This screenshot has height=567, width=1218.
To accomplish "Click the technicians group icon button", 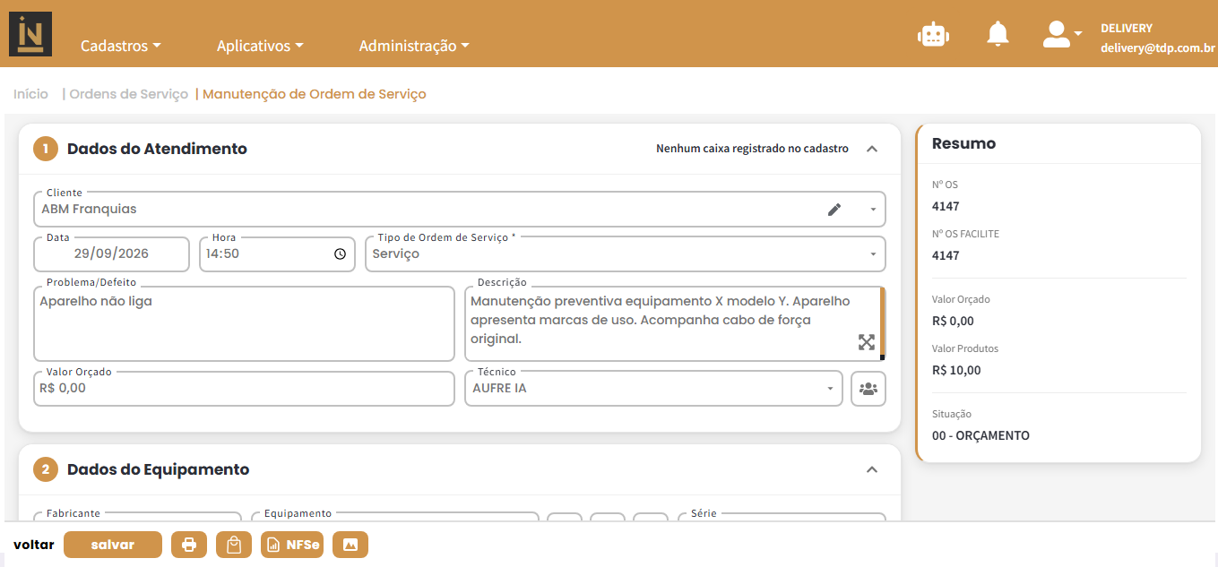I will coord(868,389).
